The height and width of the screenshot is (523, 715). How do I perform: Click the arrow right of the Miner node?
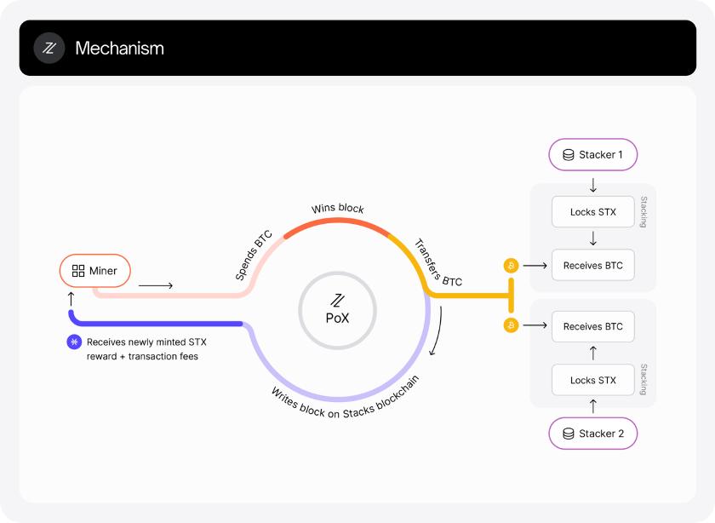tap(155, 285)
